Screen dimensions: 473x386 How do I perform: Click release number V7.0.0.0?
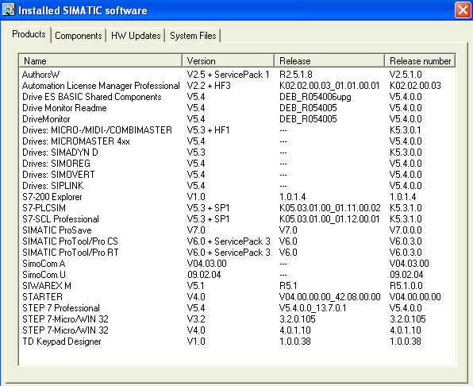coord(406,230)
